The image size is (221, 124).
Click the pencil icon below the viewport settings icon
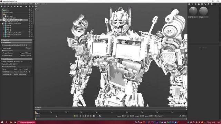click(36, 9)
